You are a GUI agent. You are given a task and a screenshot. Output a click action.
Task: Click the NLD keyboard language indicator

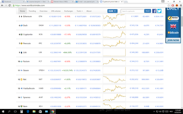point(171,111)
